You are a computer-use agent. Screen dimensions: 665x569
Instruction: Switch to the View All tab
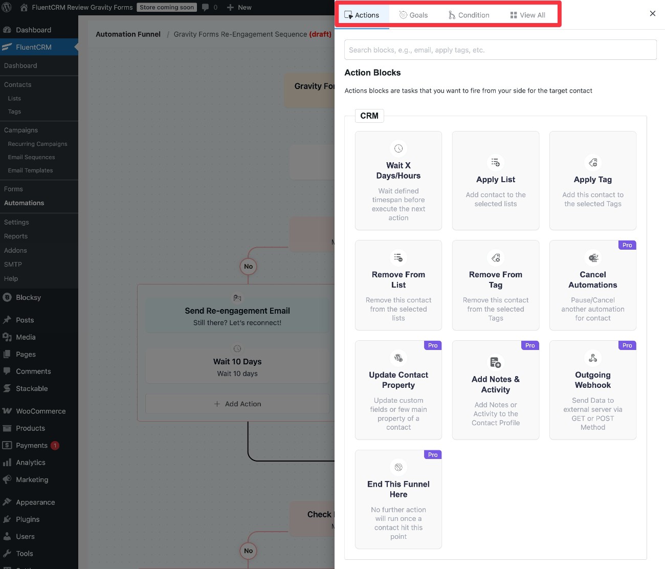528,15
